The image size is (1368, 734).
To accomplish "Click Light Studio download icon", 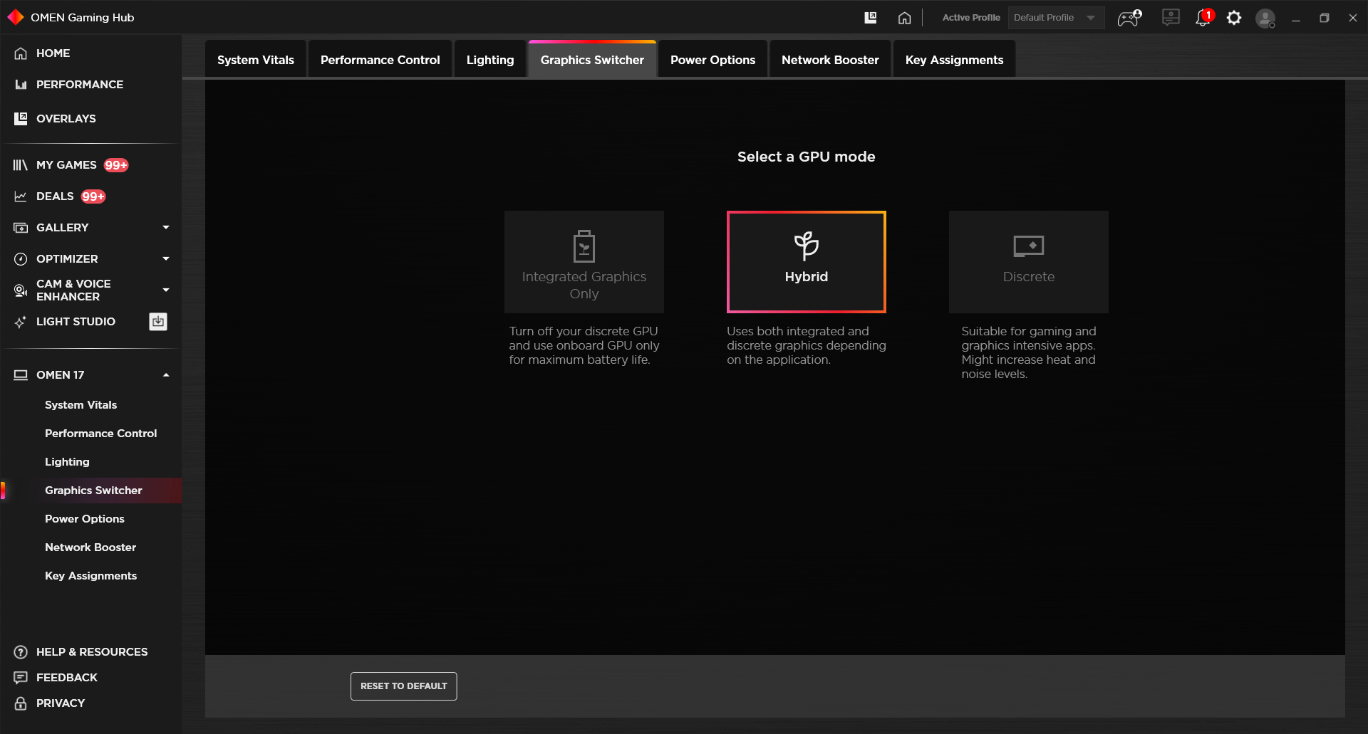I will (x=158, y=322).
